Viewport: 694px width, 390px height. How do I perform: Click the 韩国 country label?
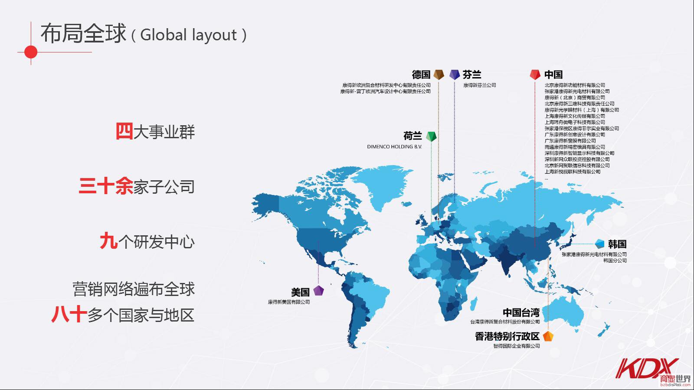[x=617, y=244]
